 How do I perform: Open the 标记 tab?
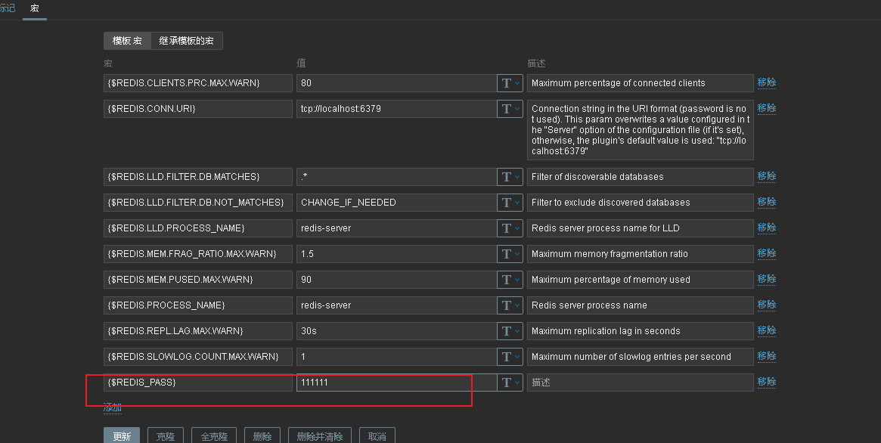tap(7, 8)
